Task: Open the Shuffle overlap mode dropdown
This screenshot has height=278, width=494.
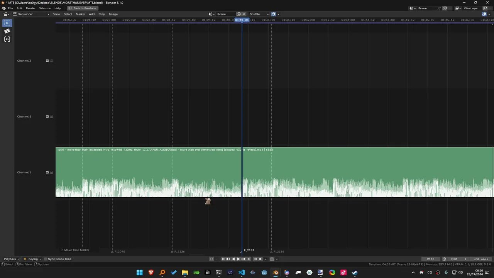Action: 259,14
